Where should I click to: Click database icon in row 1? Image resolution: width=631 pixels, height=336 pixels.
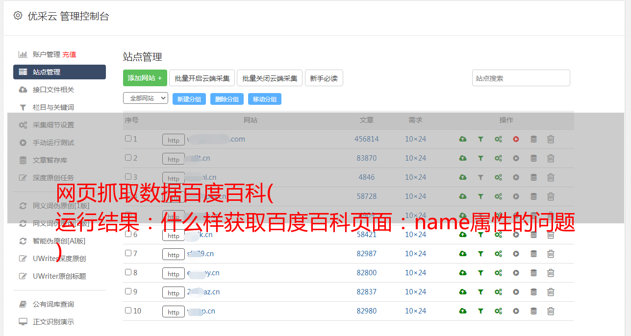click(x=533, y=139)
